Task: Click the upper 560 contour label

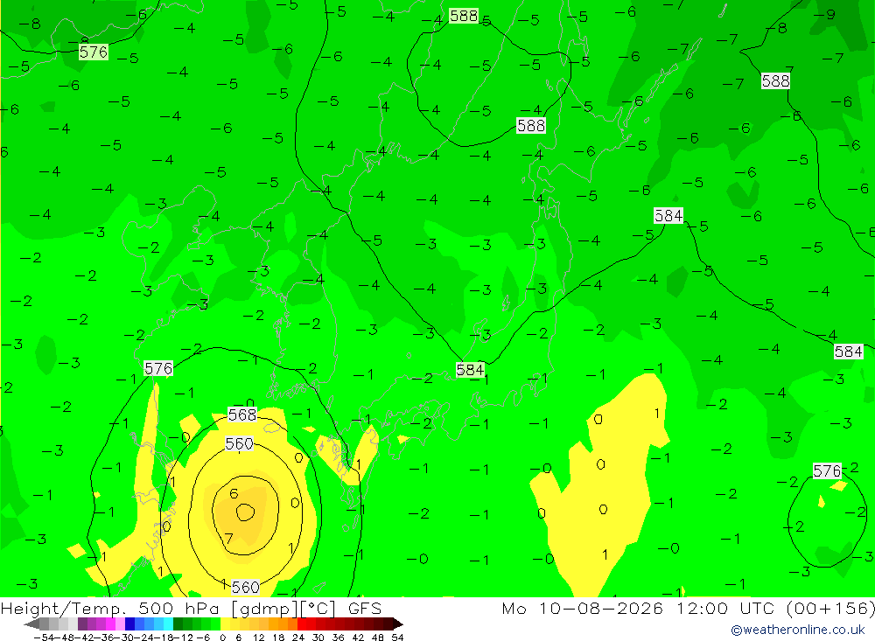Action: (240, 444)
